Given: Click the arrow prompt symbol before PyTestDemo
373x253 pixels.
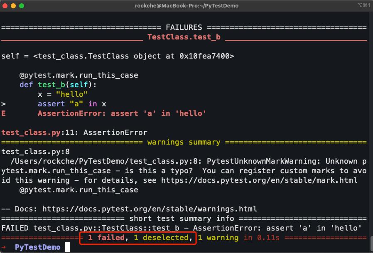Looking at the screenshot, I should click(x=5, y=247).
